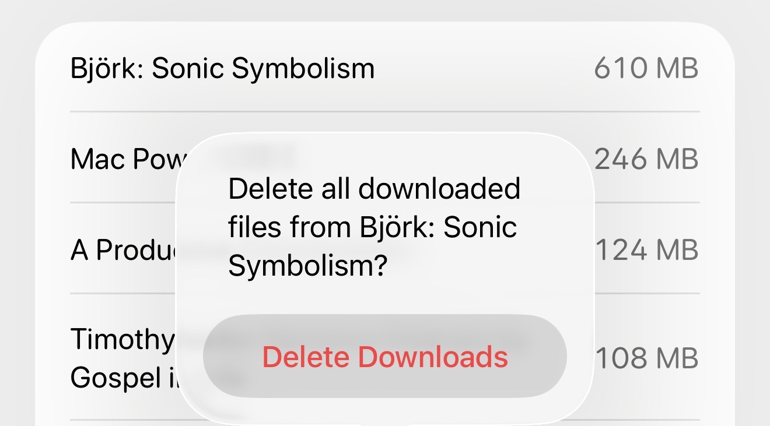Select the Björk: Sonic Symbolism row title
The height and width of the screenshot is (426, 770).
pyautogui.click(x=222, y=69)
